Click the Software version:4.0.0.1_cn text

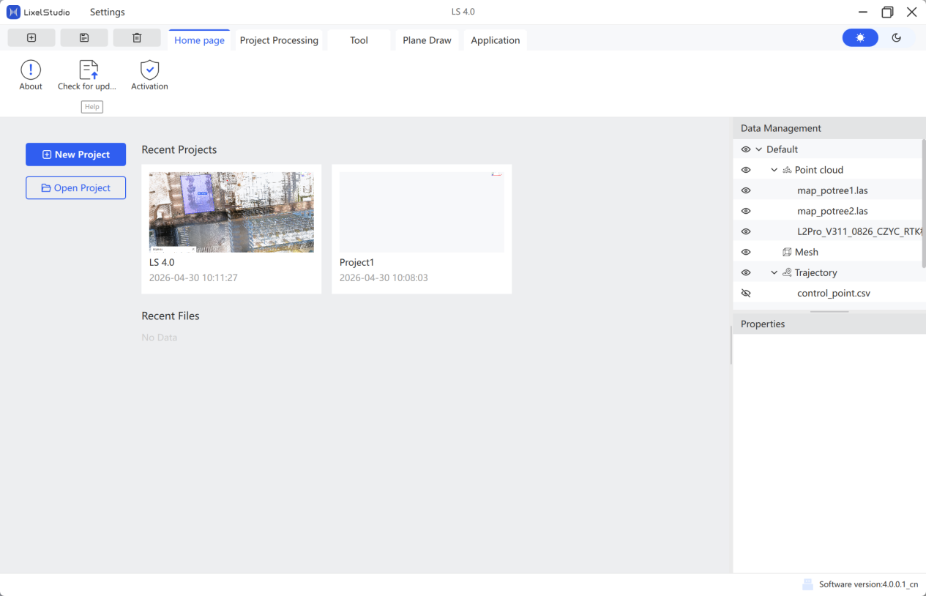click(x=868, y=584)
